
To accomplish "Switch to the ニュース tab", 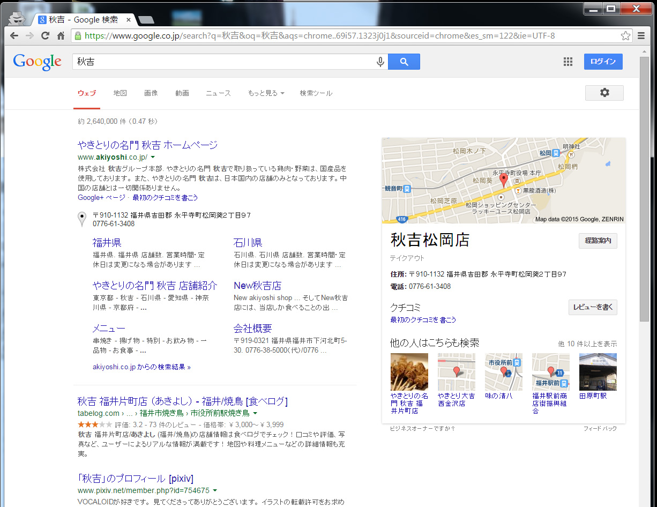I will pos(218,93).
